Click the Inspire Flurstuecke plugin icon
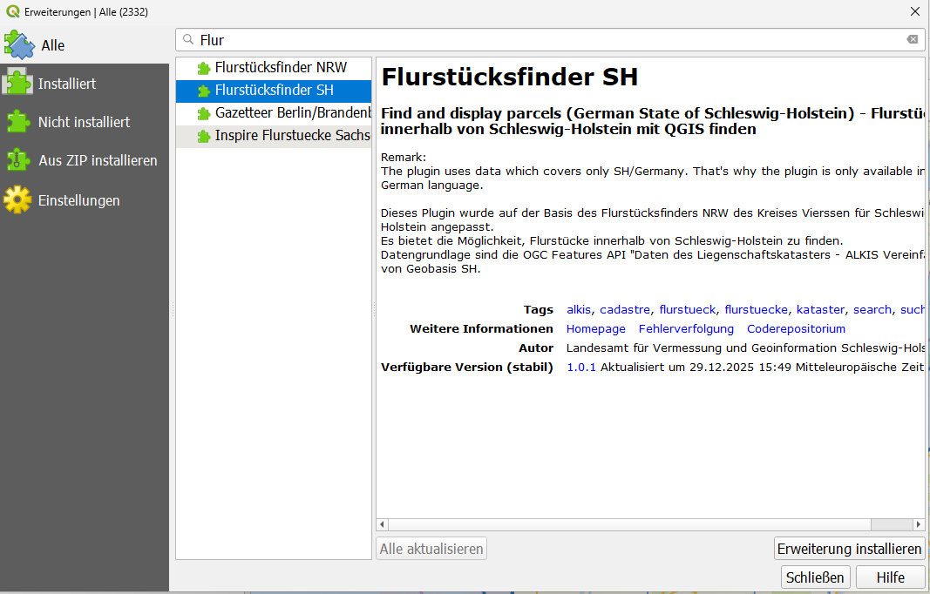This screenshot has width=930, height=594. coord(204,136)
